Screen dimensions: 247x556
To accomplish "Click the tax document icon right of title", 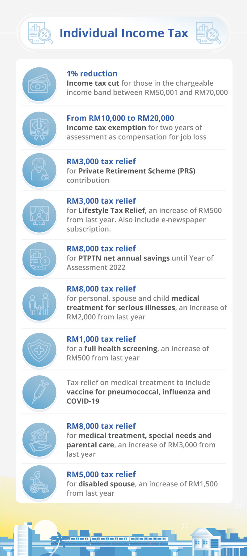I will pos(208,33).
